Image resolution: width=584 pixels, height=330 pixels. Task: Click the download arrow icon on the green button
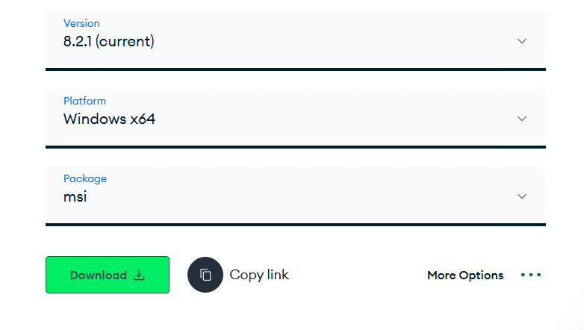click(x=139, y=275)
